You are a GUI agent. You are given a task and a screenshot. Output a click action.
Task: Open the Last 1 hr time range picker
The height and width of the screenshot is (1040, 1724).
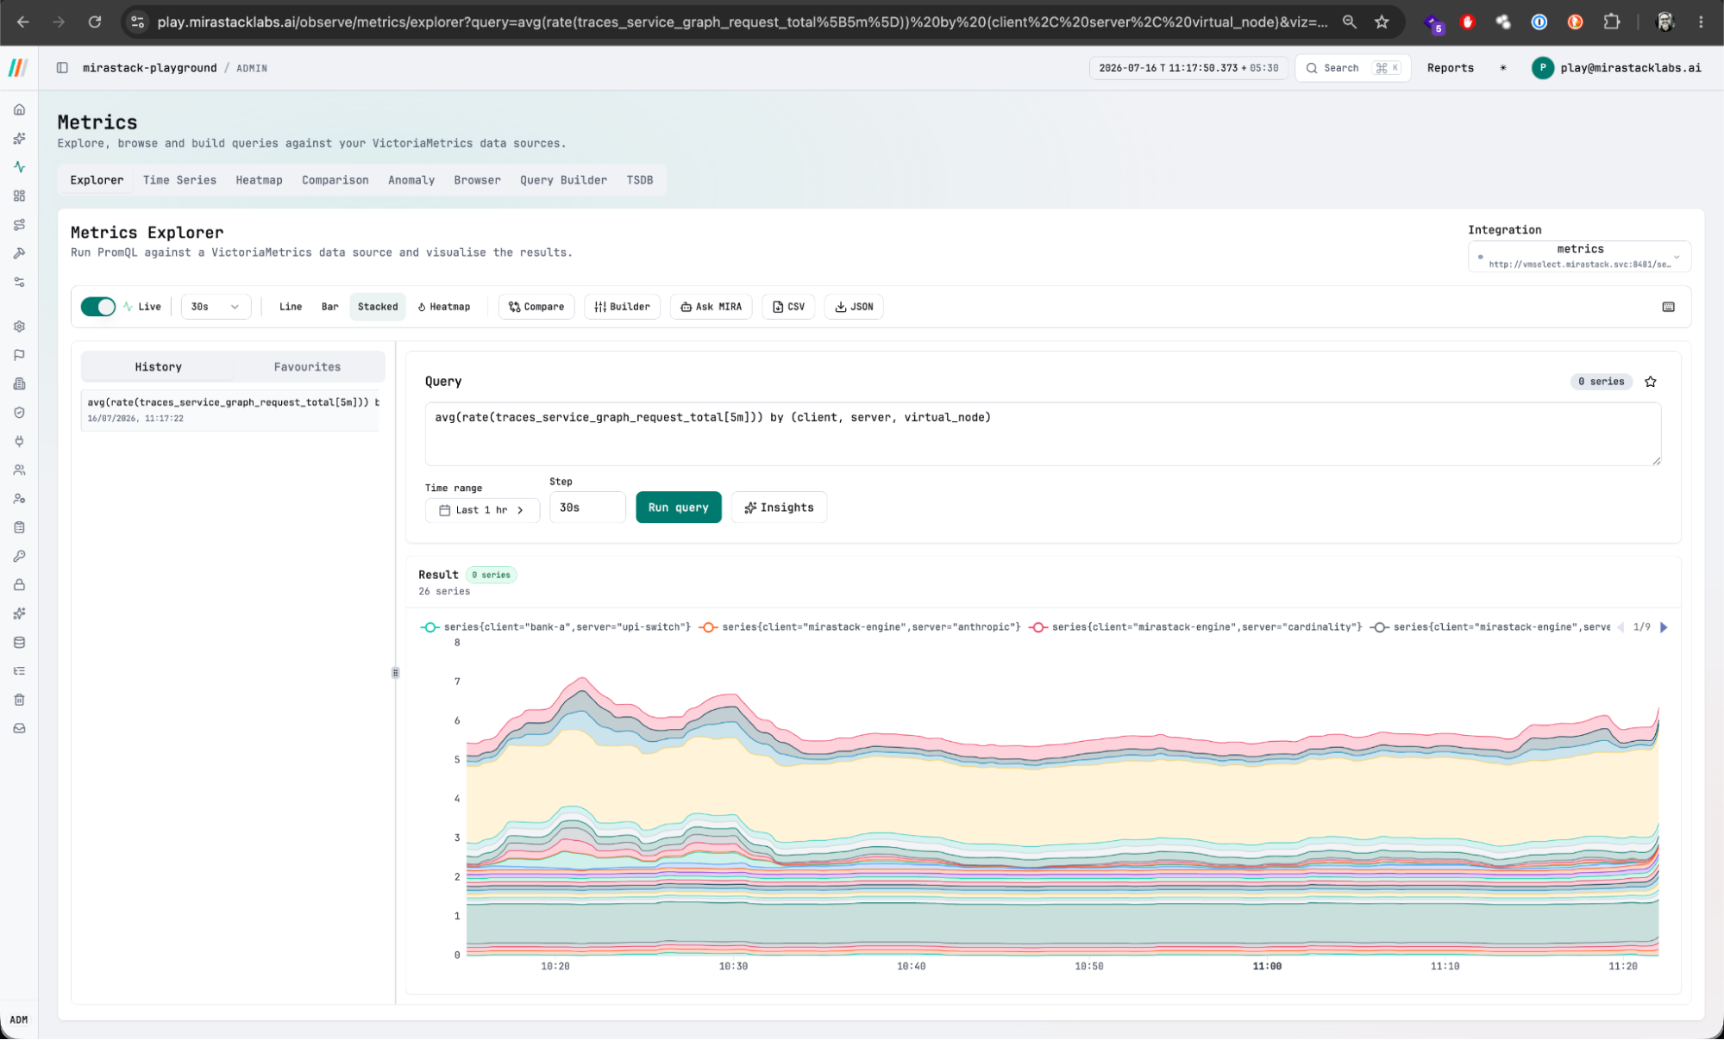482,510
